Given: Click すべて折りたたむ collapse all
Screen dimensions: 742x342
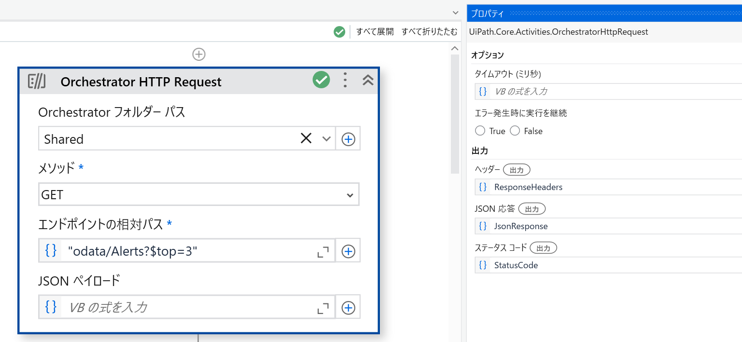Looking at the screenshot, I should [429, 32].
